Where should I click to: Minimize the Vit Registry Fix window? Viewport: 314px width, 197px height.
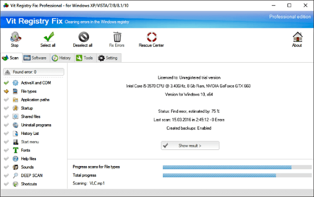point(274,5)
